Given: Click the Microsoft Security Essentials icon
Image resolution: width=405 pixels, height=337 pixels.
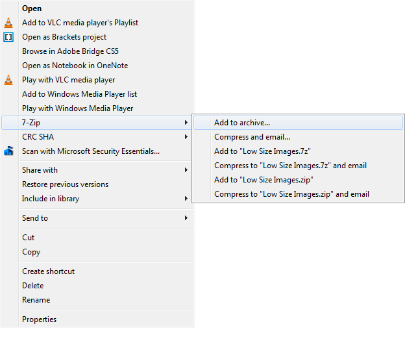Looking at the screenshot, I should (x=8, y=151).
